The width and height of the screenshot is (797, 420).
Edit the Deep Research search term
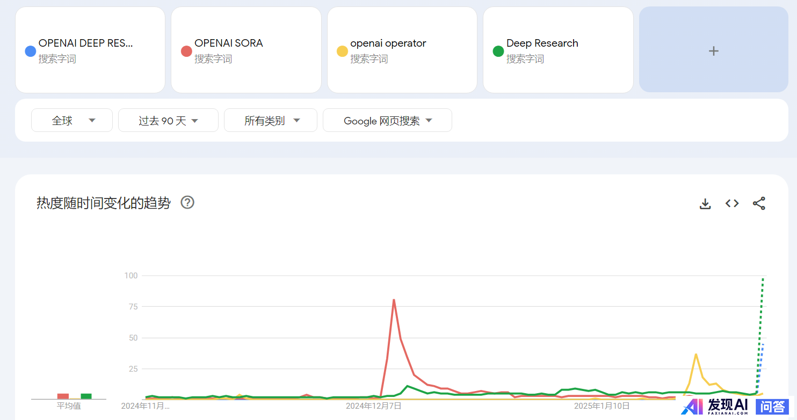point(542,43)
